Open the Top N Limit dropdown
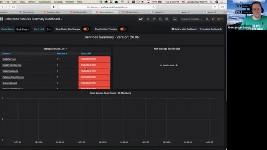This screenshot has height=150, width=267. (48, 29)
